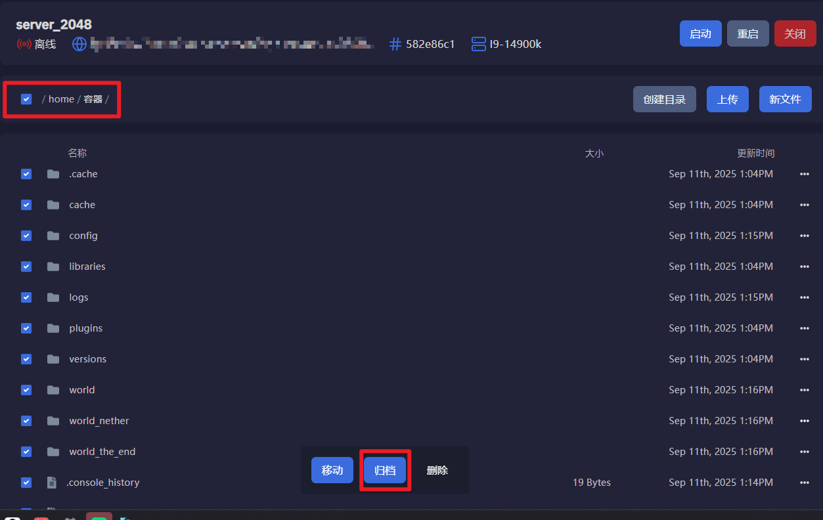
Task: Navigate to home in the breadcrumb path
Action: tap(61, 99)
